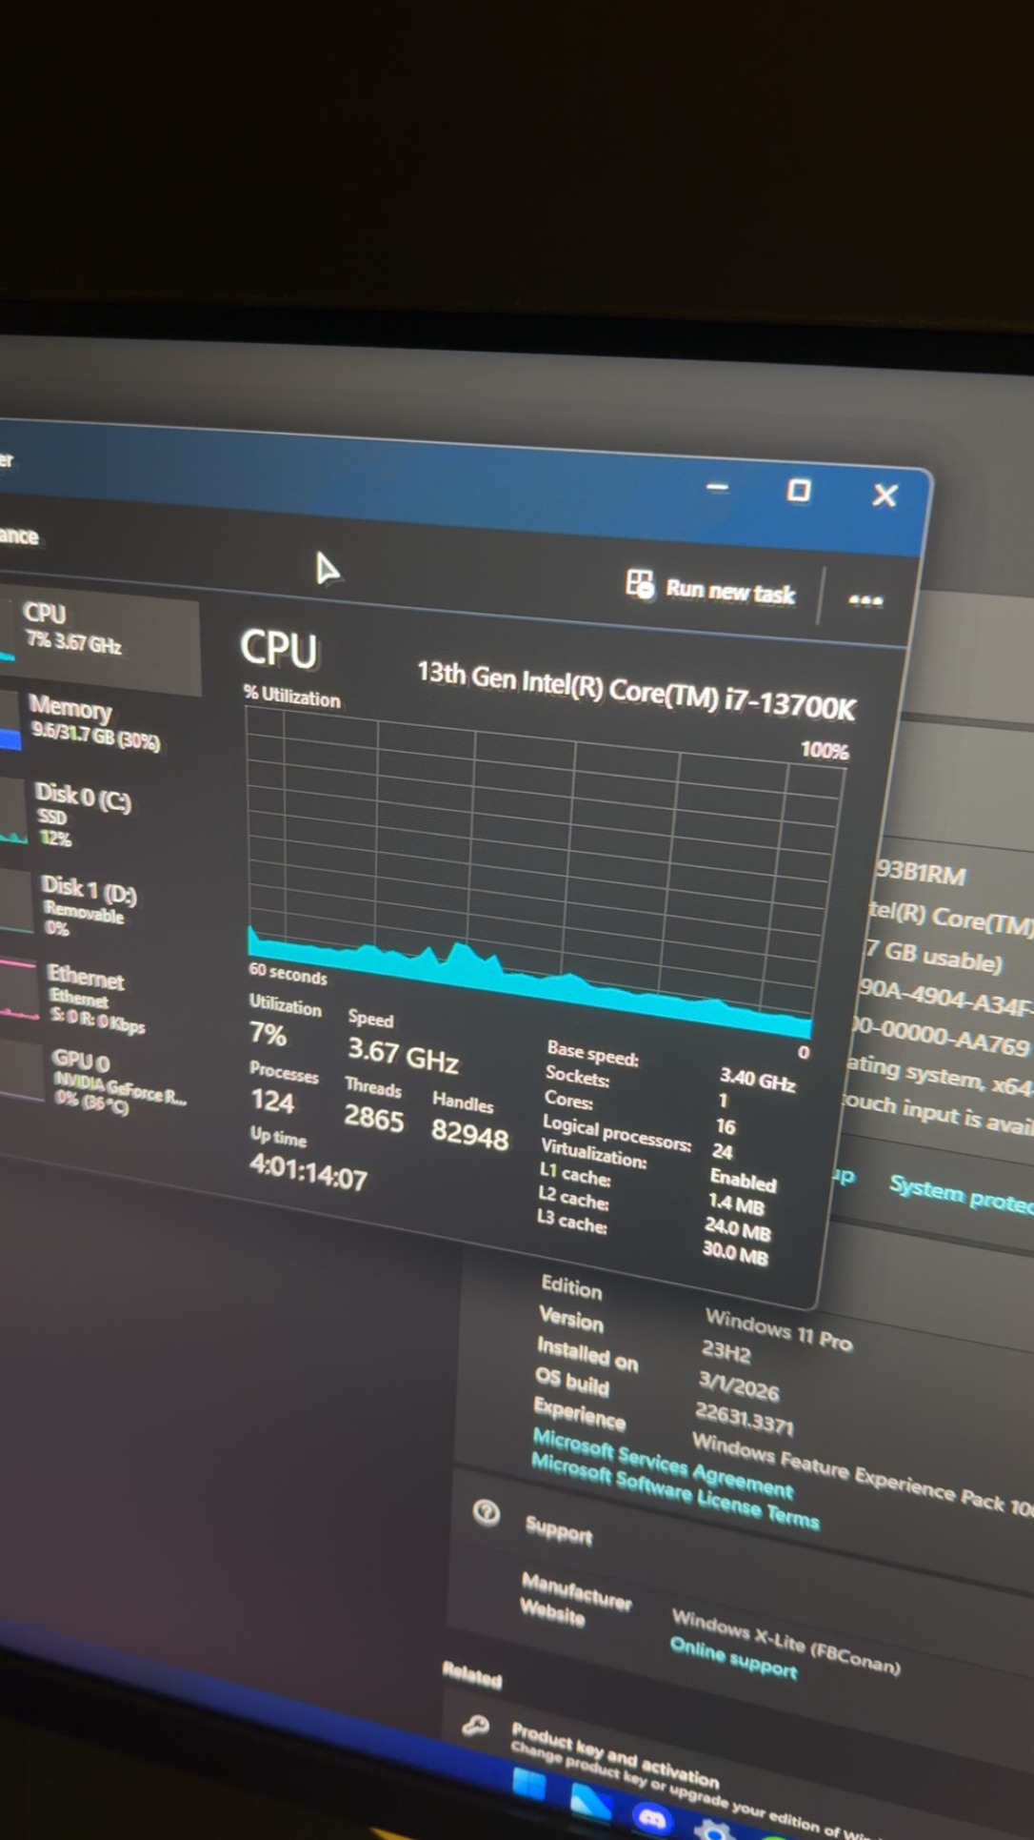This screenshot has width=1034, height=1840.
Task: Minimize the Task Manager window
Action: pos(717,487)
